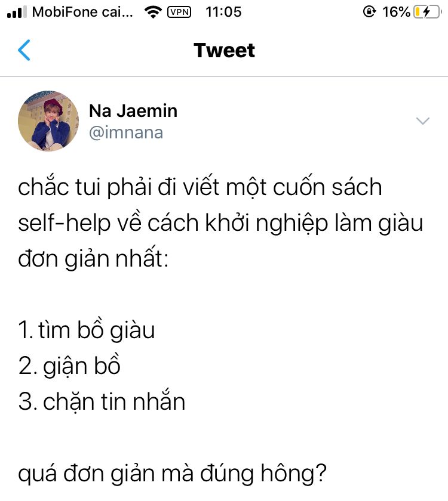The image size is (448, 501).
Task: Open the @imnana handle link
Action: coord(126,132)
